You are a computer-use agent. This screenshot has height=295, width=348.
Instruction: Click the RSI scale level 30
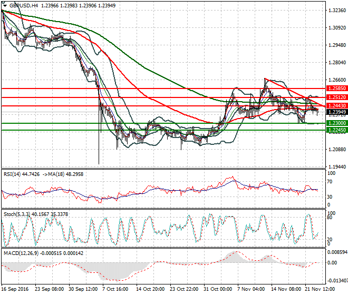(x=330, y=196)
